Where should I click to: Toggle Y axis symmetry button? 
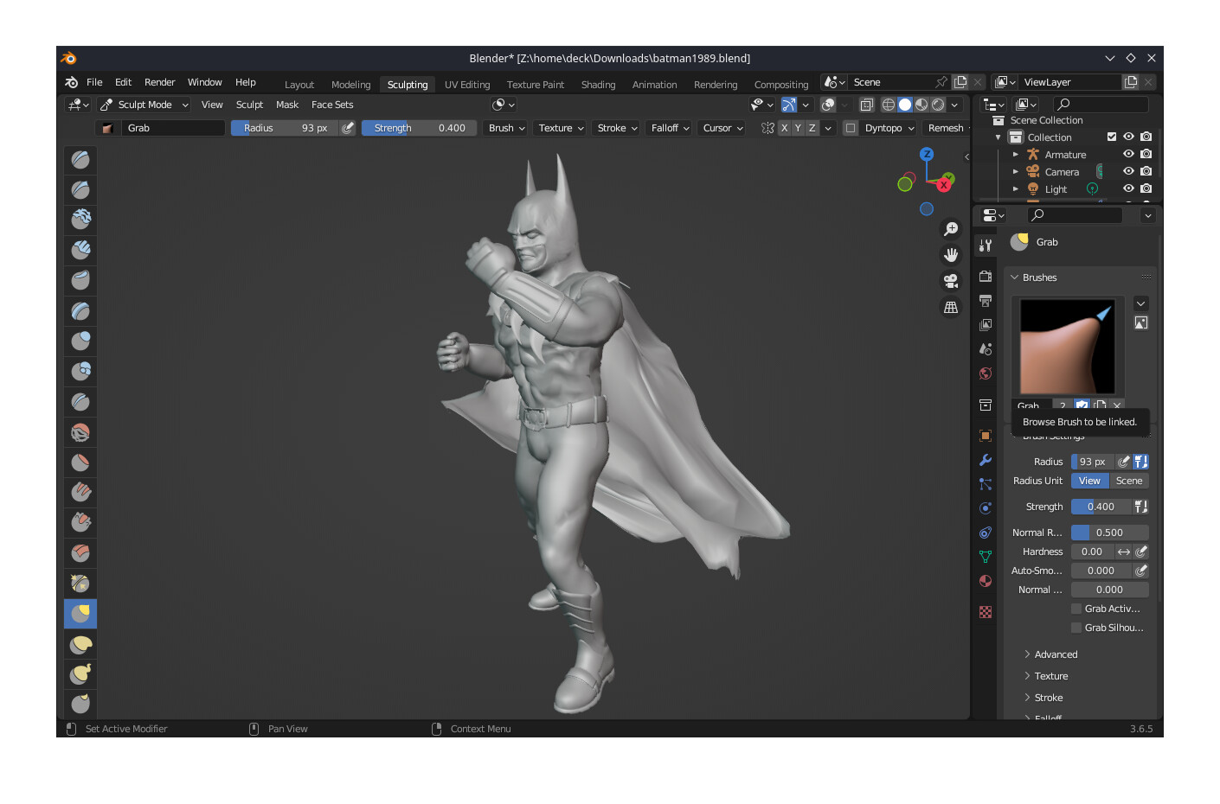[798, 128]
